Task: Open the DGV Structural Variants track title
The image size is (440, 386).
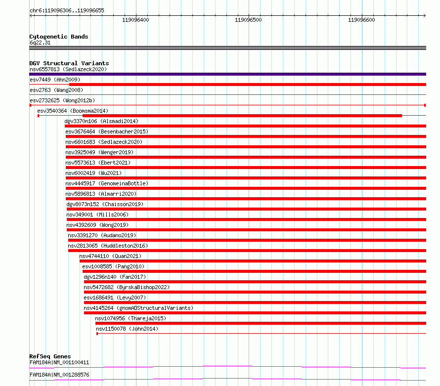Action: pos(69,63)
